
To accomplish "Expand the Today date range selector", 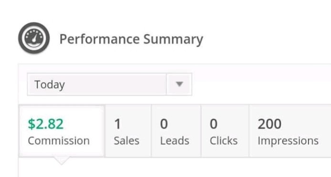I will [x=109, y=84].
